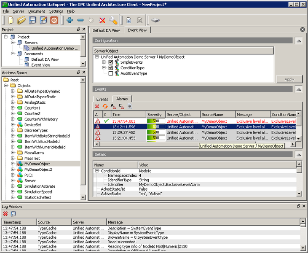
Task: Click severity bar of 13:21:04.453 alarm
Action: (156, 138)
